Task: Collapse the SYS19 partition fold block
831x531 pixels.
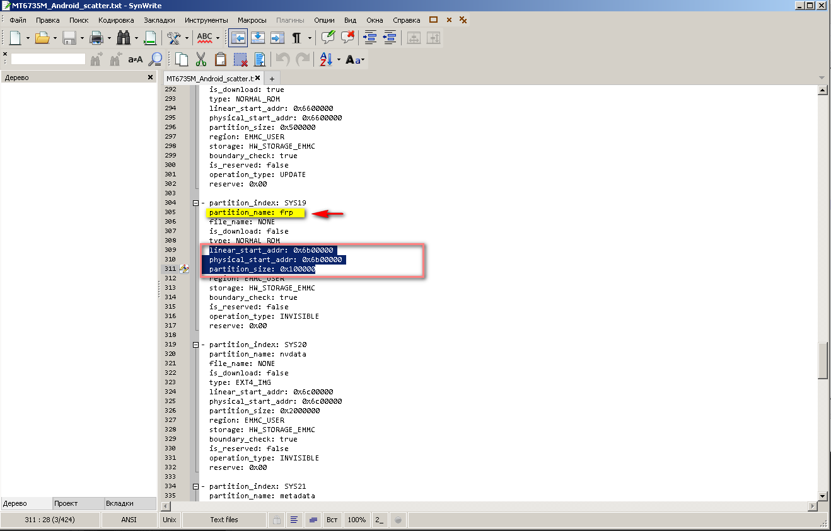Action: (x=195, y=203)
